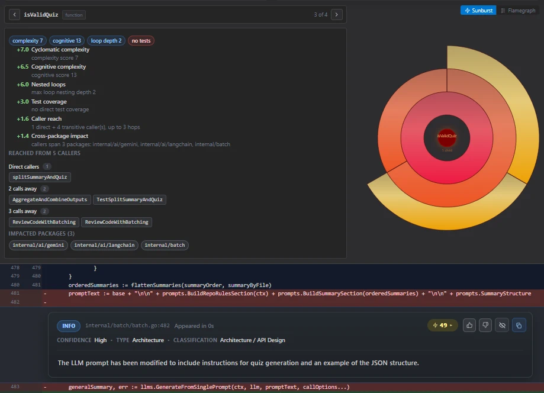Go to the next function with right chevron
The image size is (544, 393).
(337, 15)
